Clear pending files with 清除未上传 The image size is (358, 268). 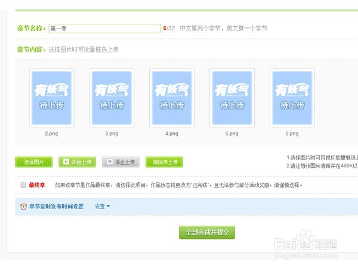click(x=164, y=162)
